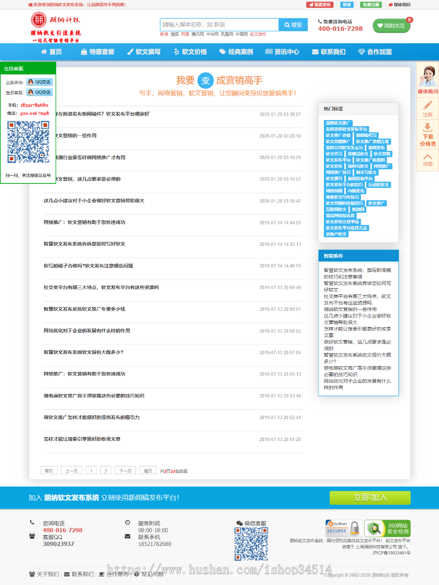Open the 特惠套餐 menu item
The image size is (439, 585).
(x=99, y=51)
